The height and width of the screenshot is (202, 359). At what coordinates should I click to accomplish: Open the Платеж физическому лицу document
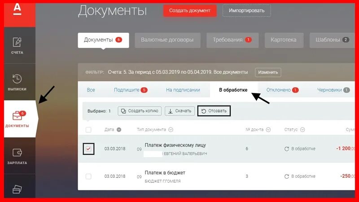pos(175,145)
